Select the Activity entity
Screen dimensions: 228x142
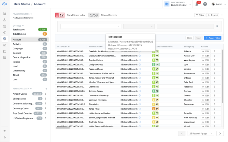(x=30, y=44)
